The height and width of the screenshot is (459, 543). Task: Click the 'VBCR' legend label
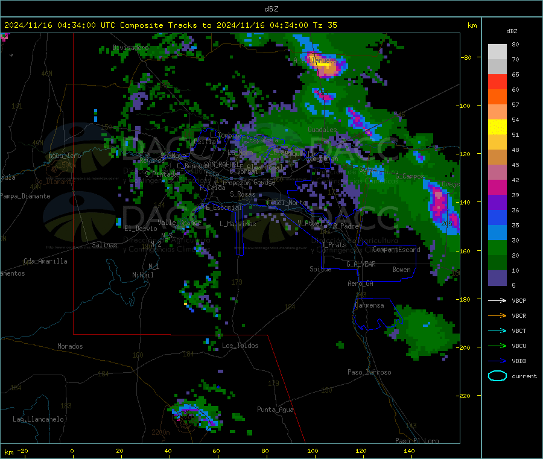coord(519,315)
